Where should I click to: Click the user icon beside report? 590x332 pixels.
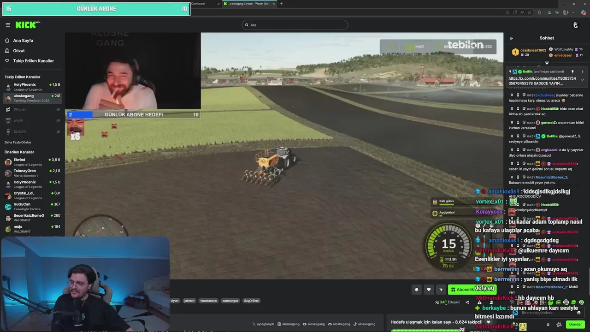click(x=491, y=302)
